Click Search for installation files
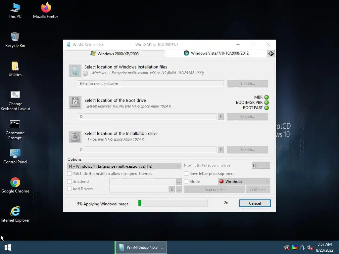The image size is (339, 254). click(x=248, y=84)
